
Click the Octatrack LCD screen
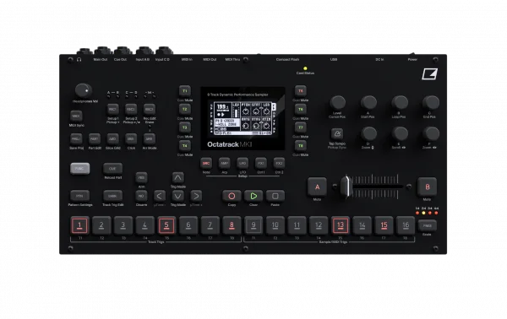[243, 118]
